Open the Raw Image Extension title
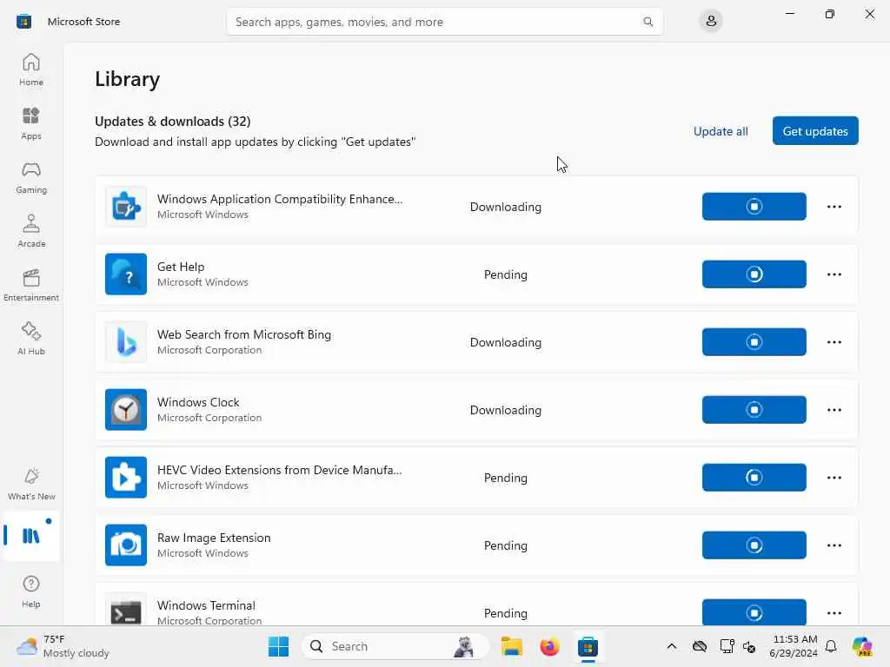The width and height of the screenshot is (890, 667). (214, 538)
